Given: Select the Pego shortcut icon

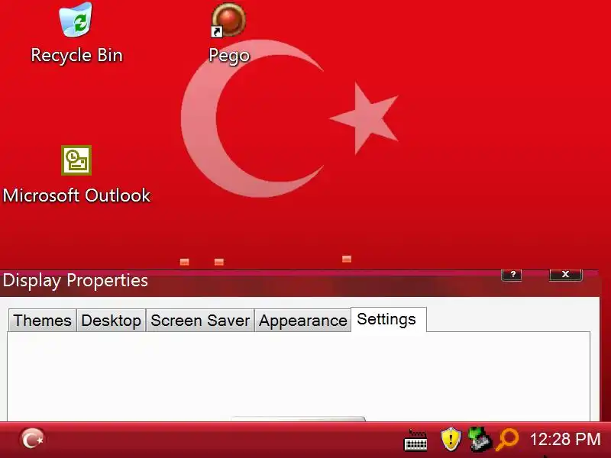Looking at the screenshot, I should click(x=228, y=21).
